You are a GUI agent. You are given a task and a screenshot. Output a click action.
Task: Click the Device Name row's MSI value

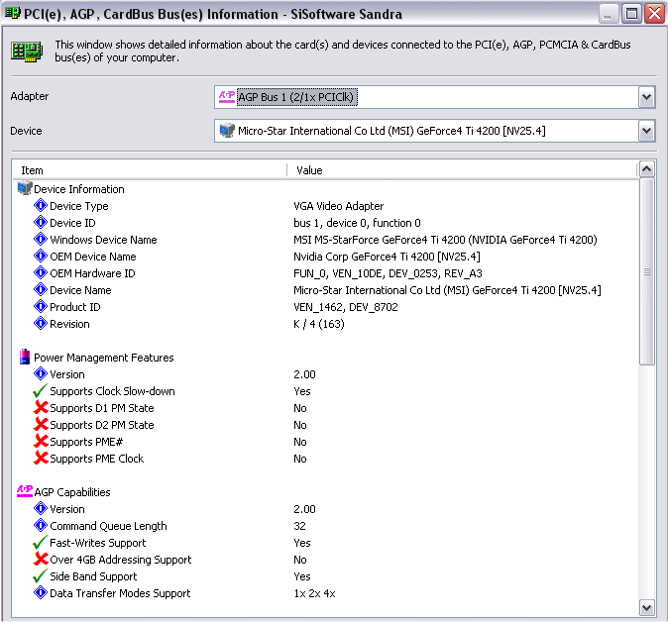point(447,290)
